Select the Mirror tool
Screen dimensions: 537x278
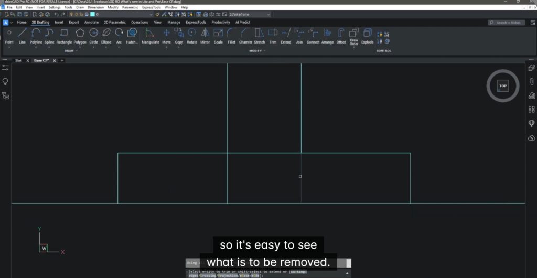[205, 36]
